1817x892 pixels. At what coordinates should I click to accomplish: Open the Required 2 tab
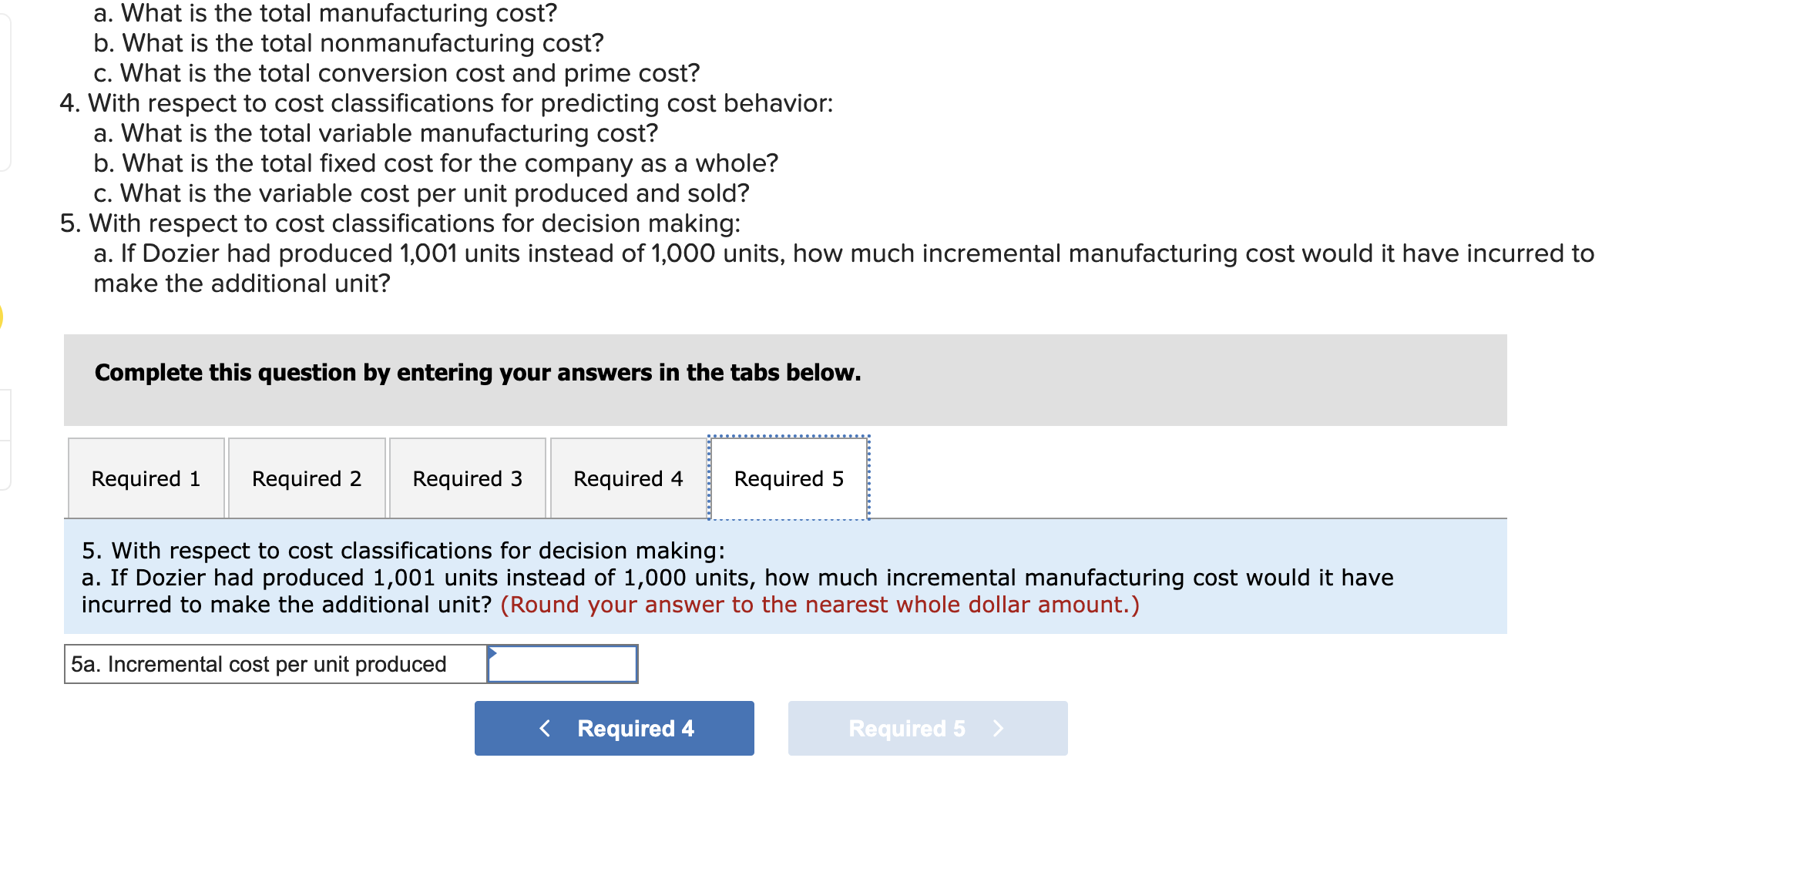[306, 478]
